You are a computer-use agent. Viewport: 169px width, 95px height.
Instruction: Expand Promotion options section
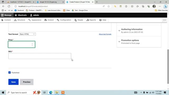click(139, 42)
